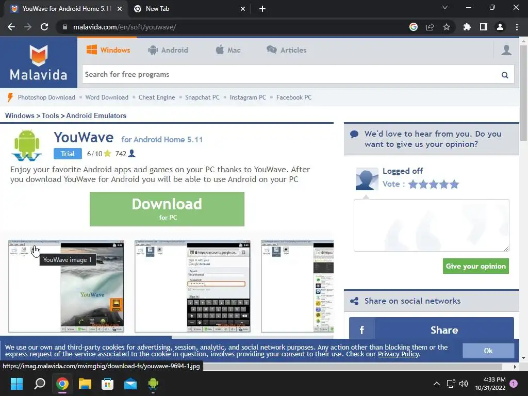Click the Facebook Share button
Screen dimensions: 528x396
(432, 329)
